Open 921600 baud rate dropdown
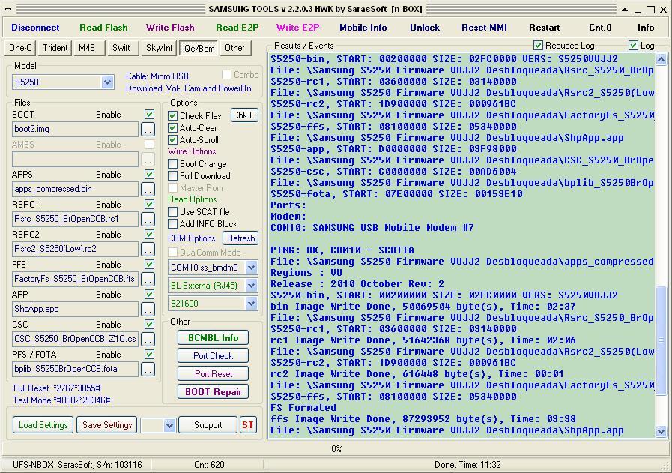 [251, 304]
